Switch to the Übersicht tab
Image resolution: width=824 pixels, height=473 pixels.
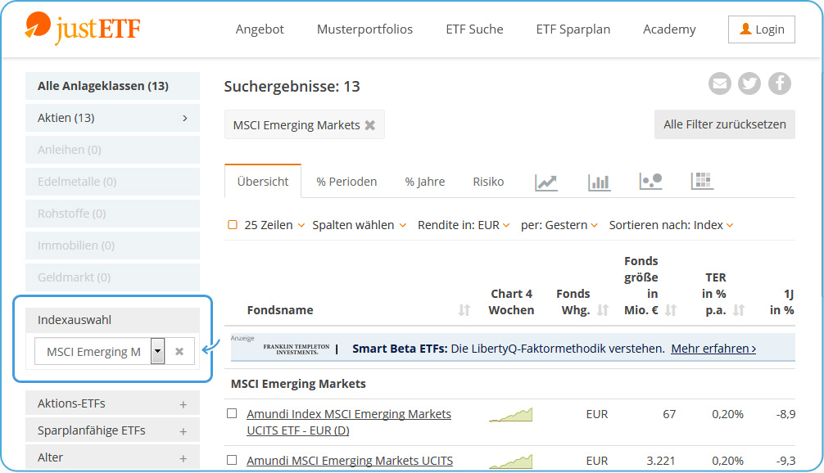click(x=263, y=182)
